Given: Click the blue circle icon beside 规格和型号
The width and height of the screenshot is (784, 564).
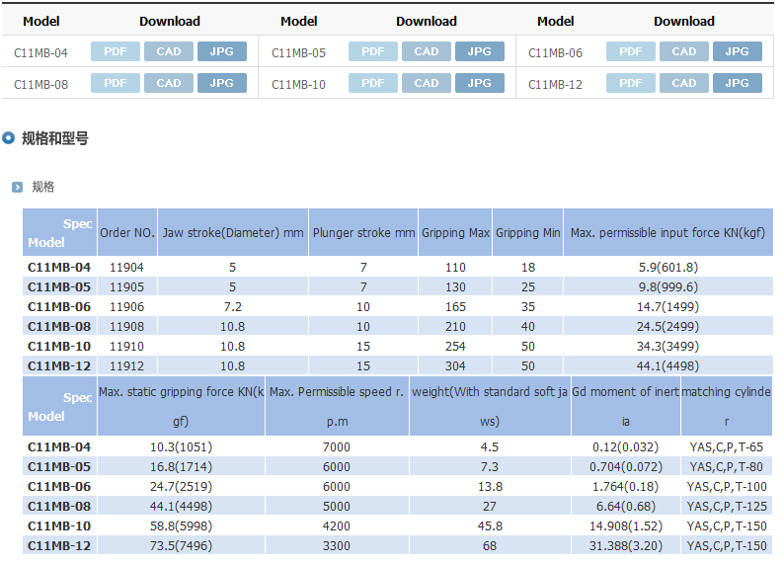Looking at the screenshot, I should [9, 138].
